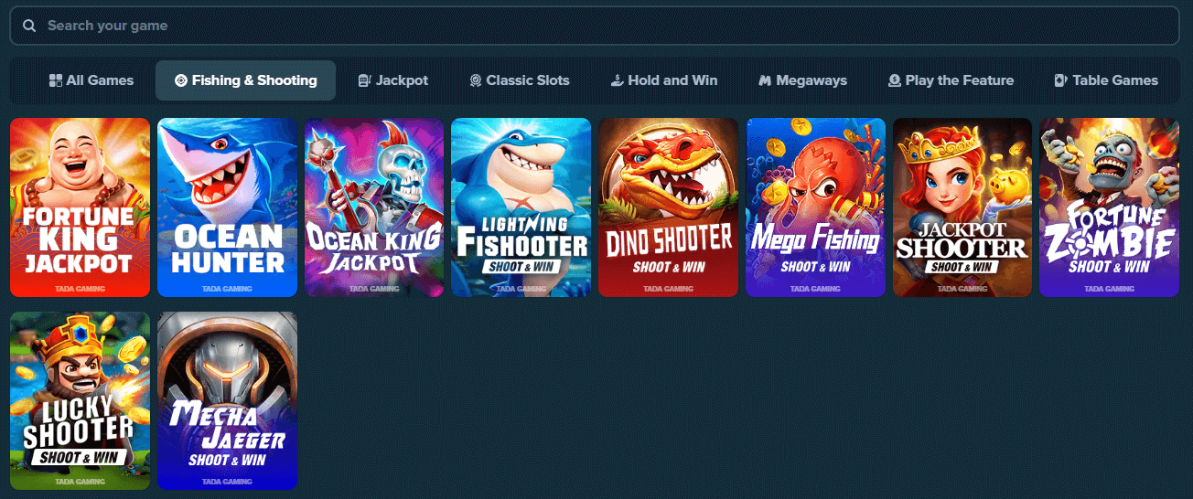
Task: Open the Lucky Shooter game thumbnail
Action: pos(80,400)
